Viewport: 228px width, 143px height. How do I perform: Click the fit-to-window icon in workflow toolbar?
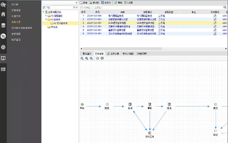click(x=98, y=58)
